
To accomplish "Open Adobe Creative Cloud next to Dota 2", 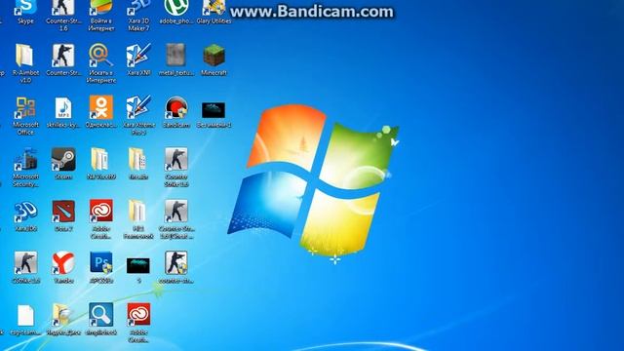I will pos(101,219).
